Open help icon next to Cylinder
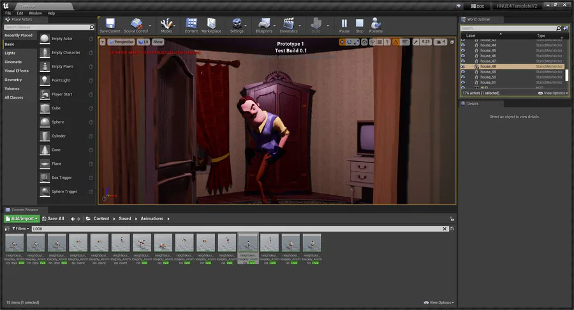 pos(91,136)
